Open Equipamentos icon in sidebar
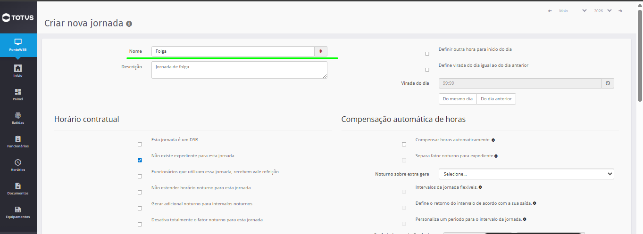643x234 pixels. pos(18,210)
